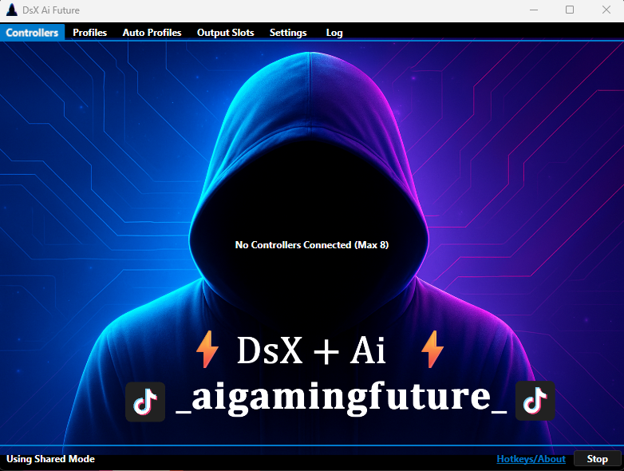The height and width of the screenshot is (471, 624).
Task: Switch to the Controllers tab
Action: 32,32
